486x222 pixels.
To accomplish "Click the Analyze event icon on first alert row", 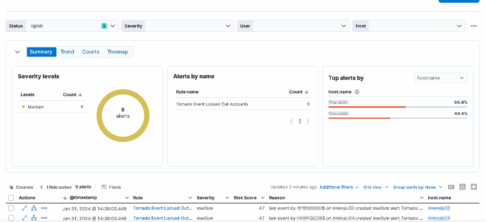I will [34, 208].
